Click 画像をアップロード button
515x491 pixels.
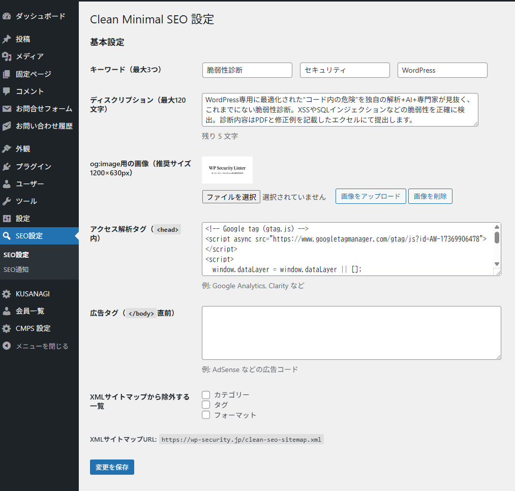click(x=371, y=196)
